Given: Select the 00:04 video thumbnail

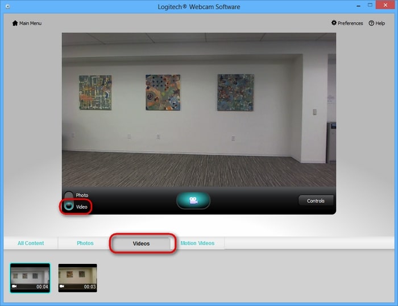Looking at the screenshot, I should pyautogui.click(x=30, y=278).
